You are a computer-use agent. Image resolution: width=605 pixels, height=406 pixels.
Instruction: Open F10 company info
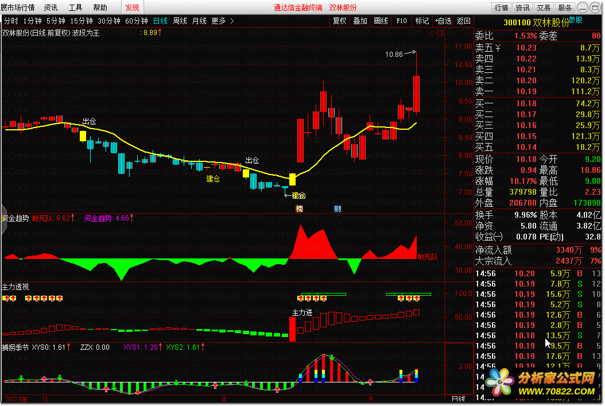401,21
